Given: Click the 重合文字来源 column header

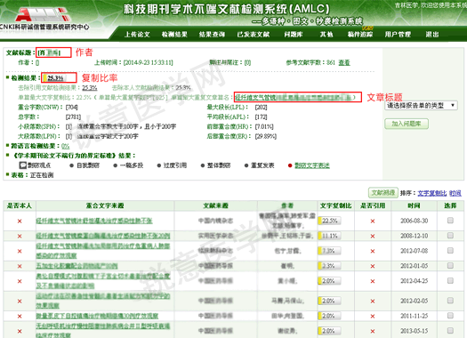Looking at the screenshot, I should [105, 205].
